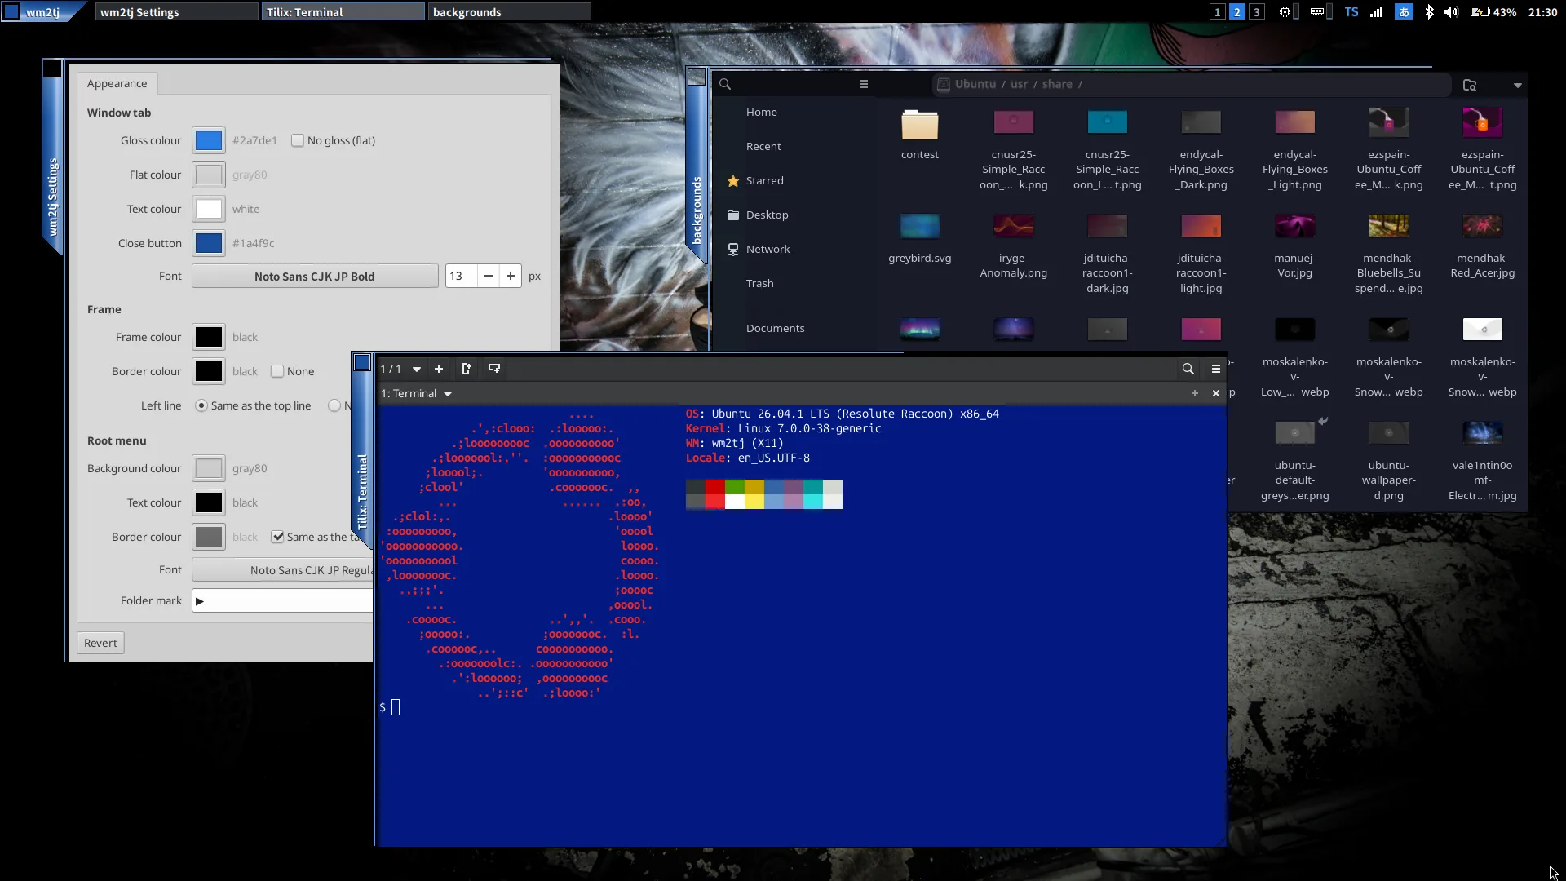Click the font size field showing 13

click(461, 276)
